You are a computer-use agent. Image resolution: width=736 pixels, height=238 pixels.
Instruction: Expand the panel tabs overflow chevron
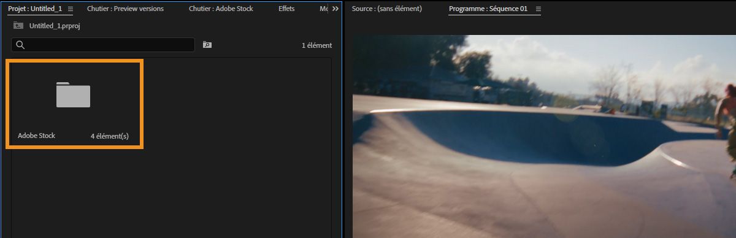(335, 9)
